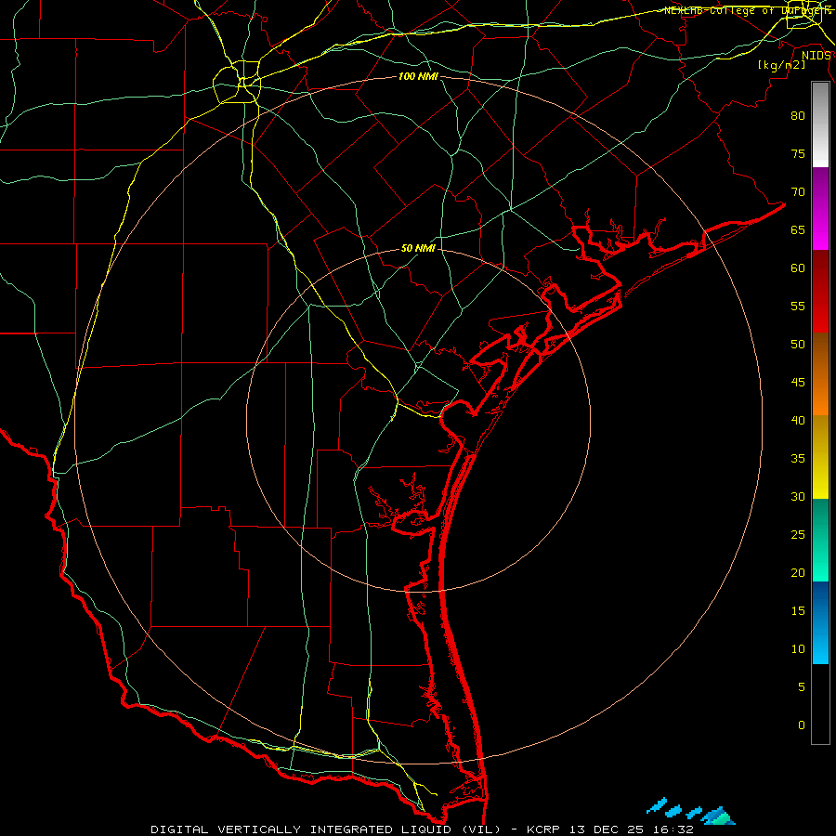Viewport: 836px width, 836px height.
Task: Click the scale value 75
Action: 798,154
